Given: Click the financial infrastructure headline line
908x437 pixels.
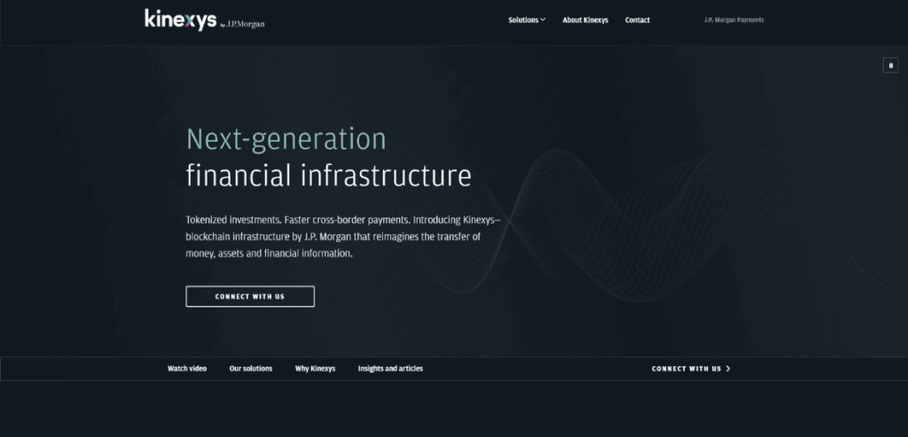Looking at the screenshot, I should pyautogui.click(x=328, y=176).
